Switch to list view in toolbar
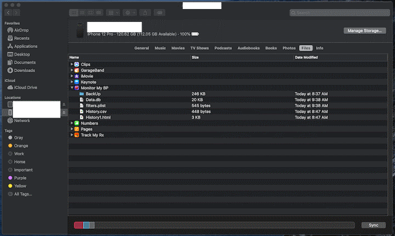Viewport: 395px width, 236px height. coord(82,12)
